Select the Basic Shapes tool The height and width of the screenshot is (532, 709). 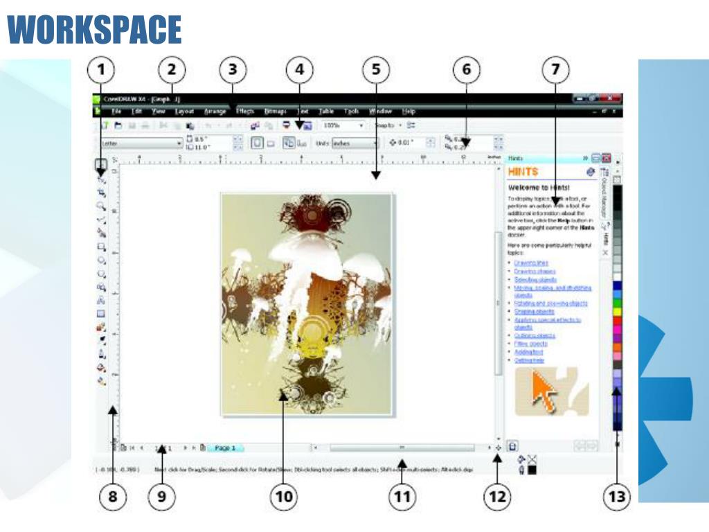101,287
